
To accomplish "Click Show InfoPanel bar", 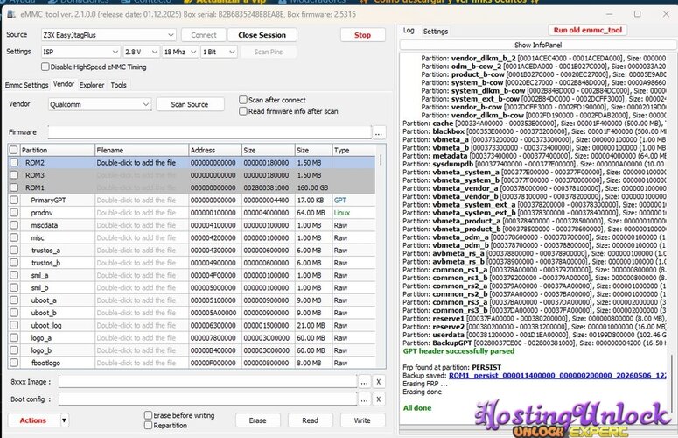I will (538, 45).
